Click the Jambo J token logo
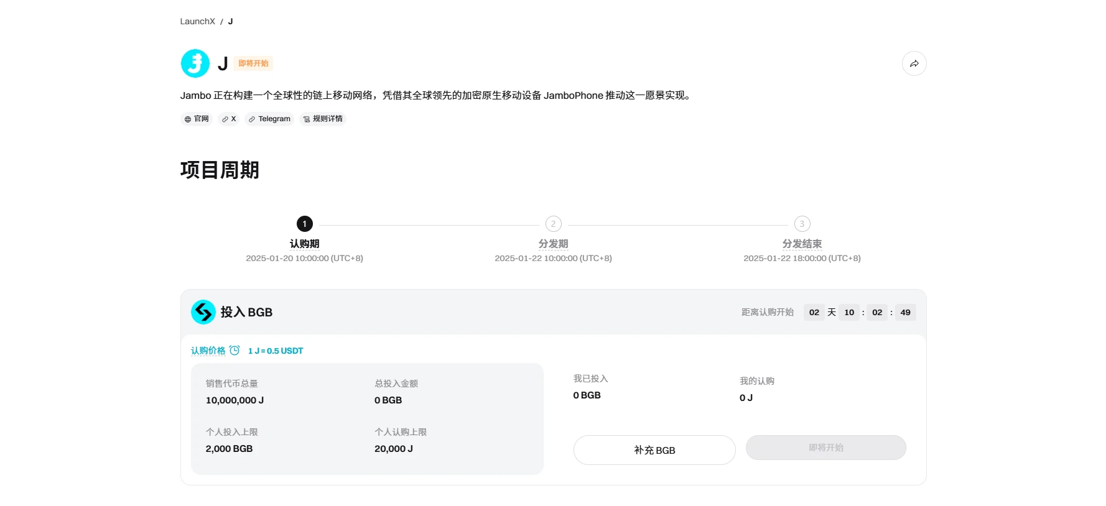 click(195, 63)
